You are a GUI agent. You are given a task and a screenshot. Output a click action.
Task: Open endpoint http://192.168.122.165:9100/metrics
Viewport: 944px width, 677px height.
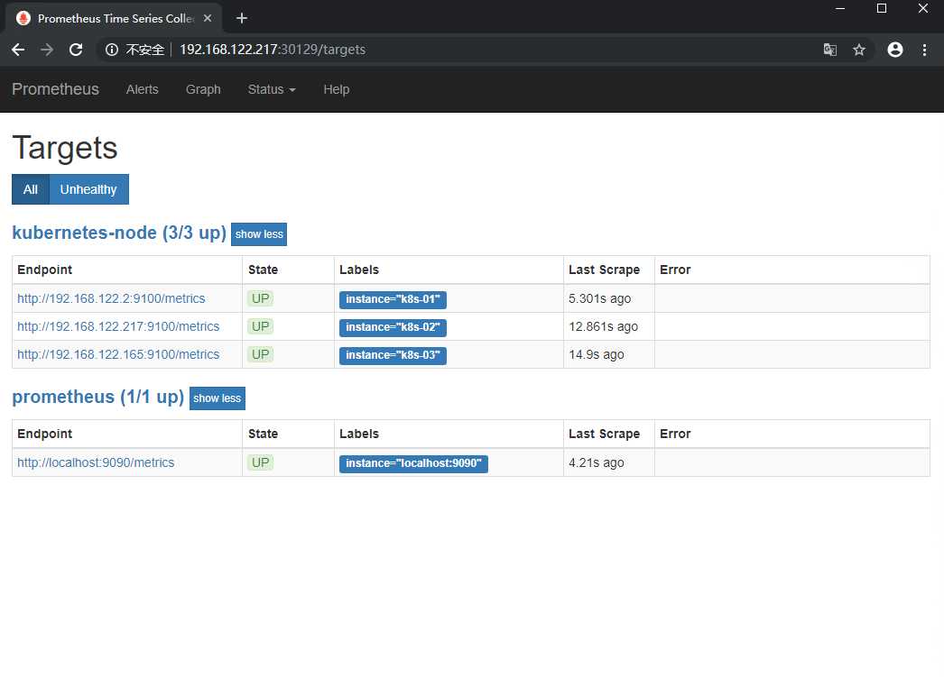pyautogui.click(x=118, y=355)
